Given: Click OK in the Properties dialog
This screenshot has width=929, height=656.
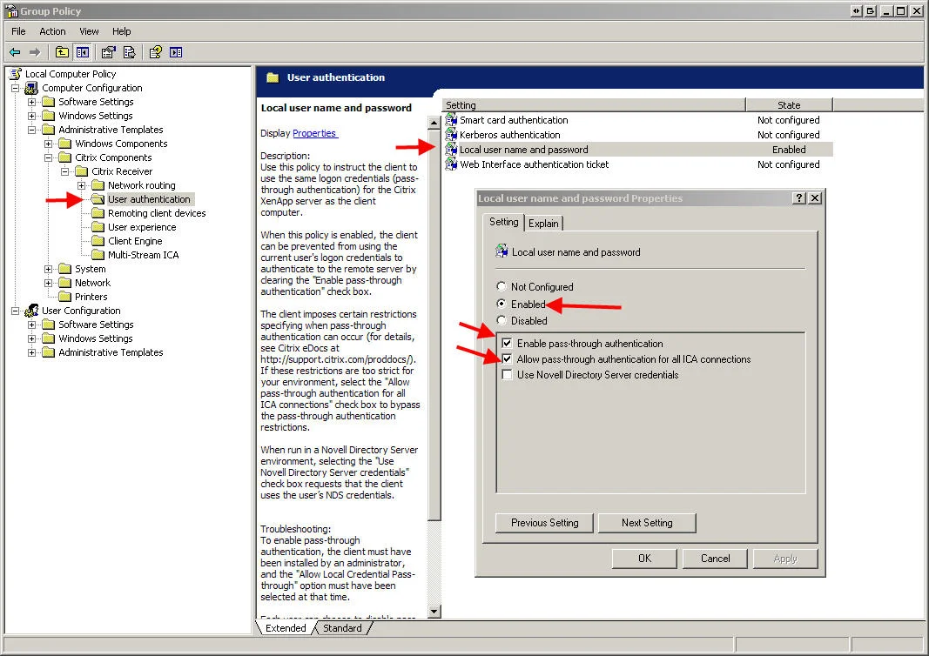Looking at the screenshot, I should click(644, 559).
